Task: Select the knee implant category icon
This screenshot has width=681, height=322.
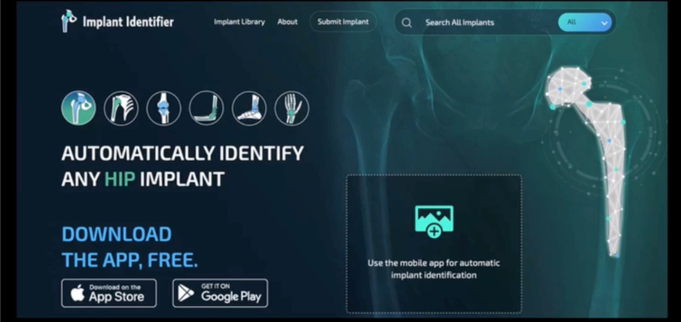Action: (x=164, y=108)
